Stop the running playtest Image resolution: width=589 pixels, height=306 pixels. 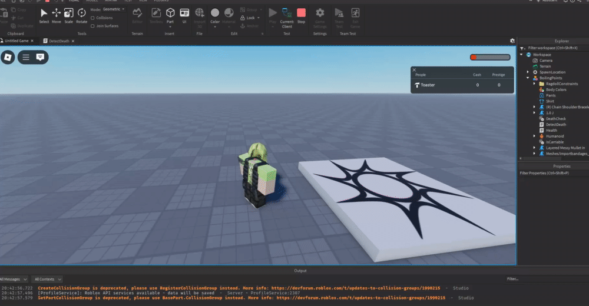(x=301, y=16)
